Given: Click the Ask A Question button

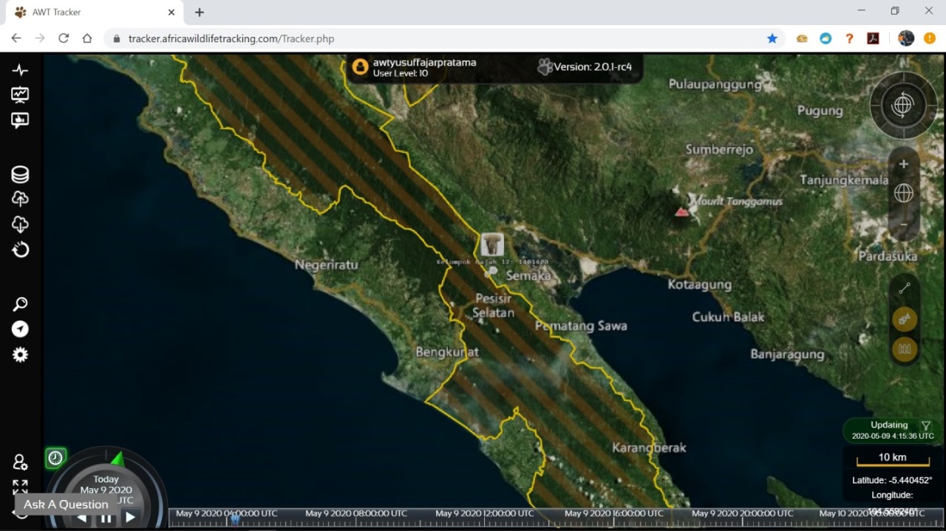Looking at the screenshot, I should pyautogui.click(x=66, y=504).
